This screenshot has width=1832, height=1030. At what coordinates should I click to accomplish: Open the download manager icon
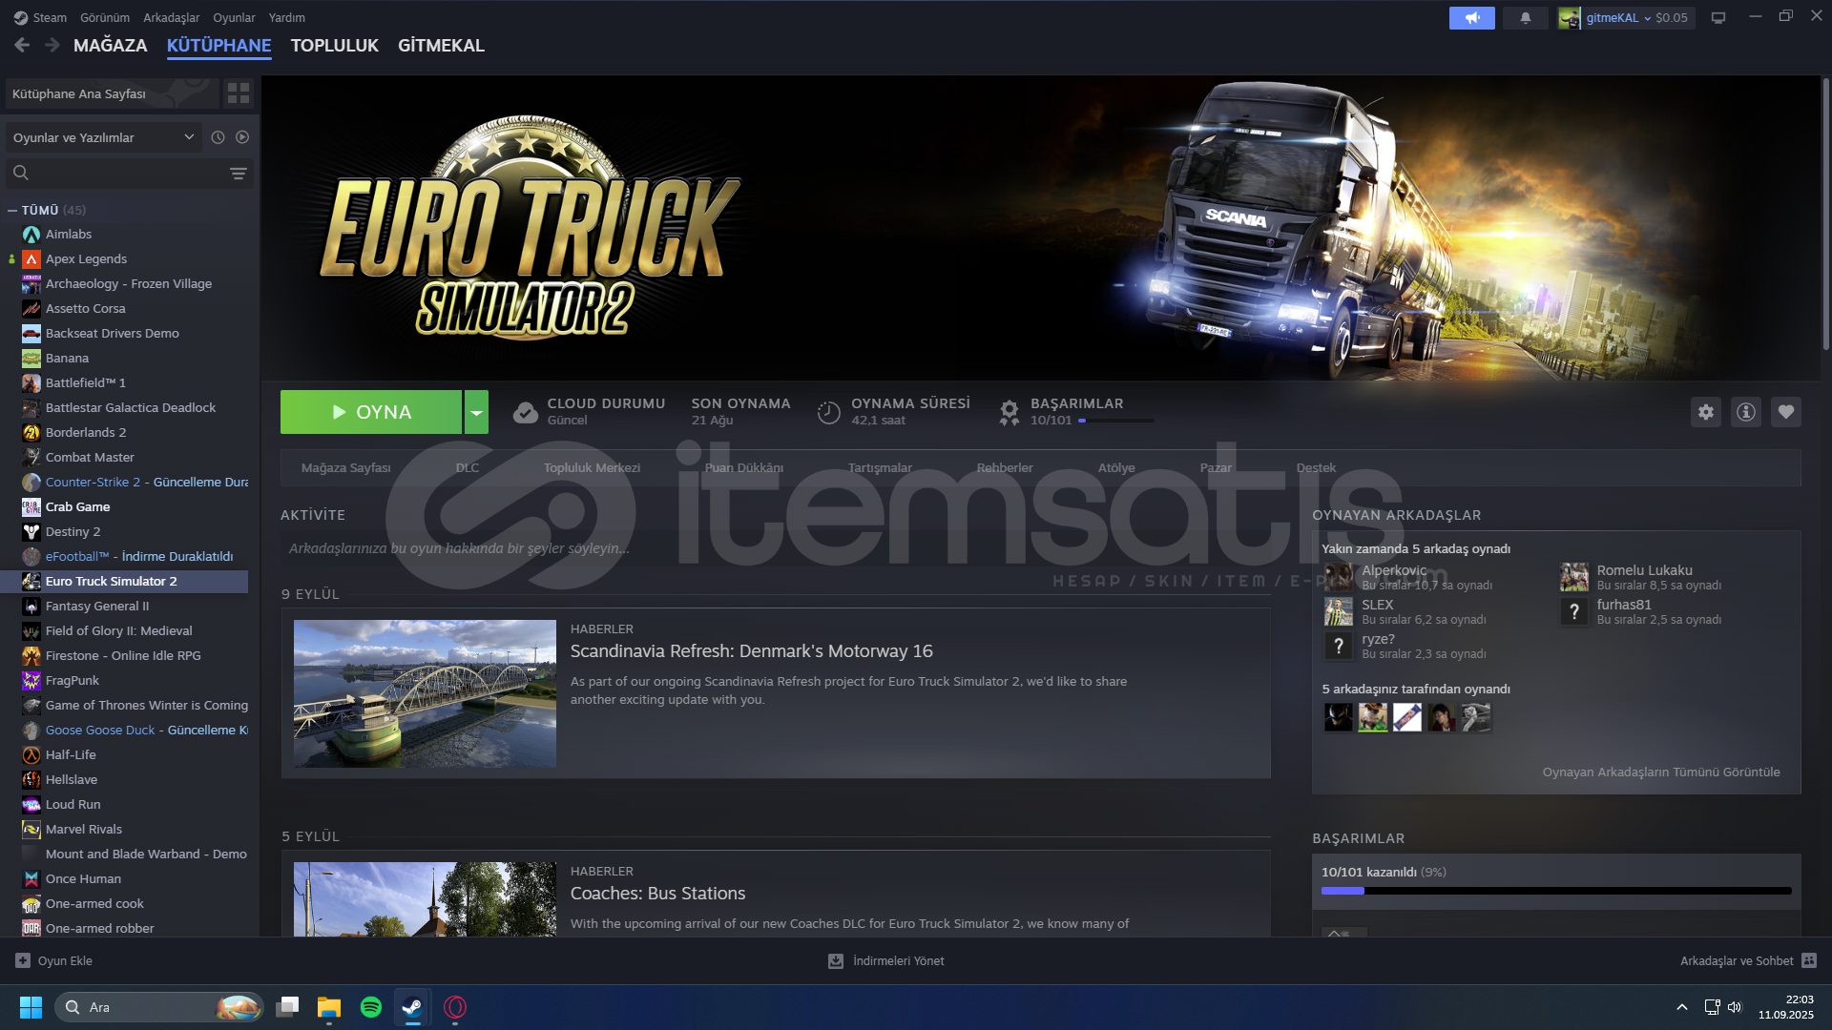coord(836,960)
